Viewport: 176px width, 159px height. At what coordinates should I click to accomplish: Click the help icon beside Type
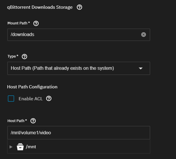click(x=24, y=57)
